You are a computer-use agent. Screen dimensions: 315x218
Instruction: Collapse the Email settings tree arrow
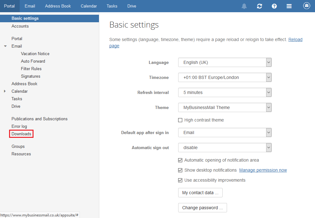coord(5,46)
